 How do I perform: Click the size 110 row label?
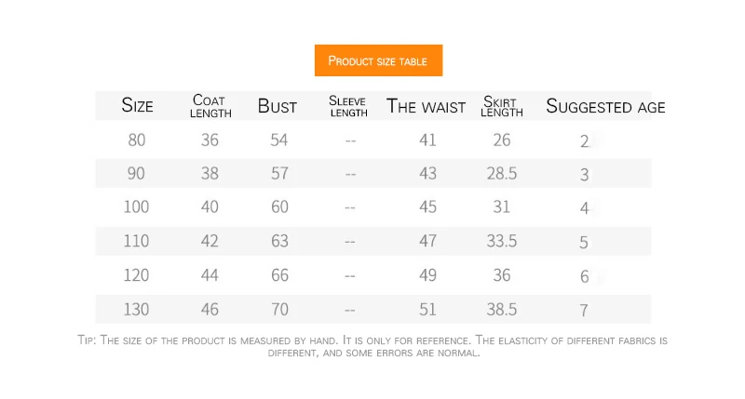point(137,241)
